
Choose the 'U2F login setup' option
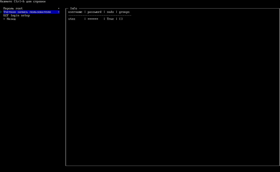click(x=16, y=16)
